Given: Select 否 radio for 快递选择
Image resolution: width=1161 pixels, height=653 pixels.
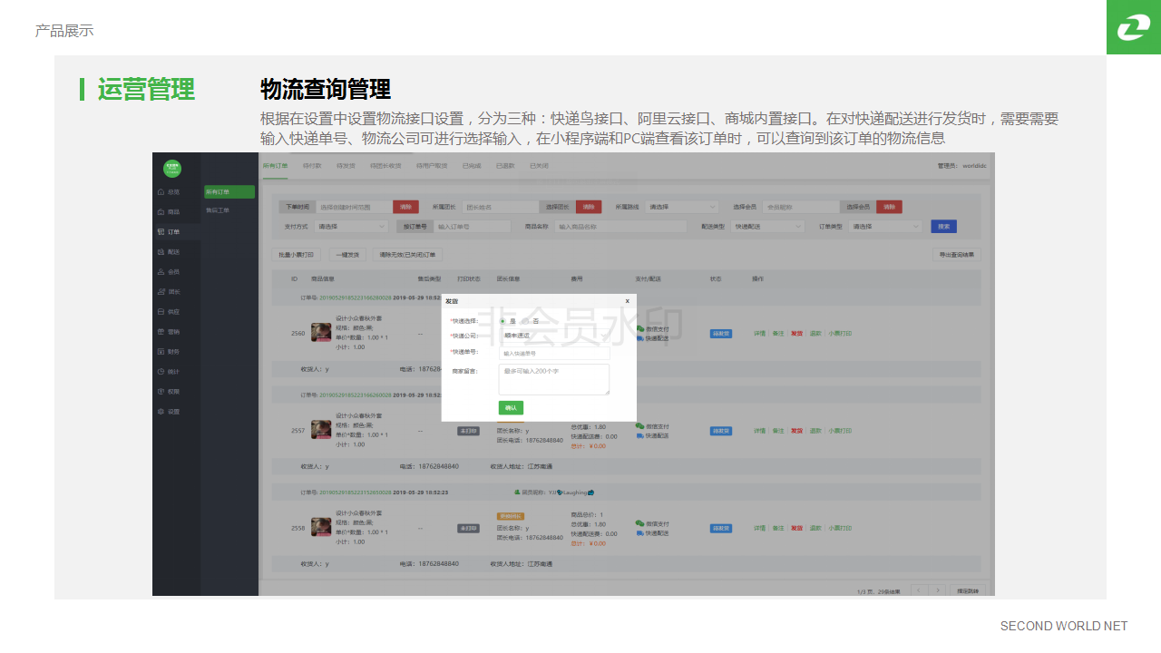Looking at the screenshot, I should point(524,321).
